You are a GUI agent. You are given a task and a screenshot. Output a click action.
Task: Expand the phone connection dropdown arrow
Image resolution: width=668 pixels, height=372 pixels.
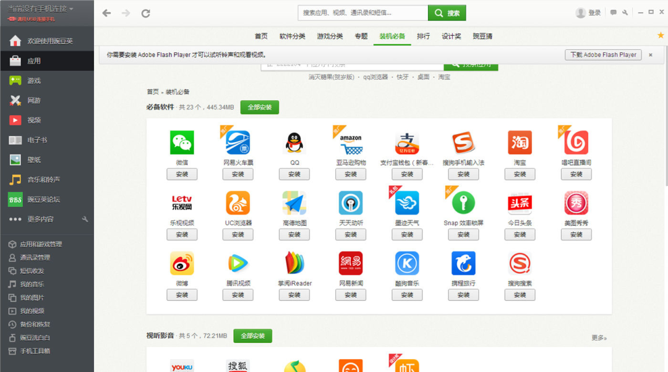[x=71, y=9]
